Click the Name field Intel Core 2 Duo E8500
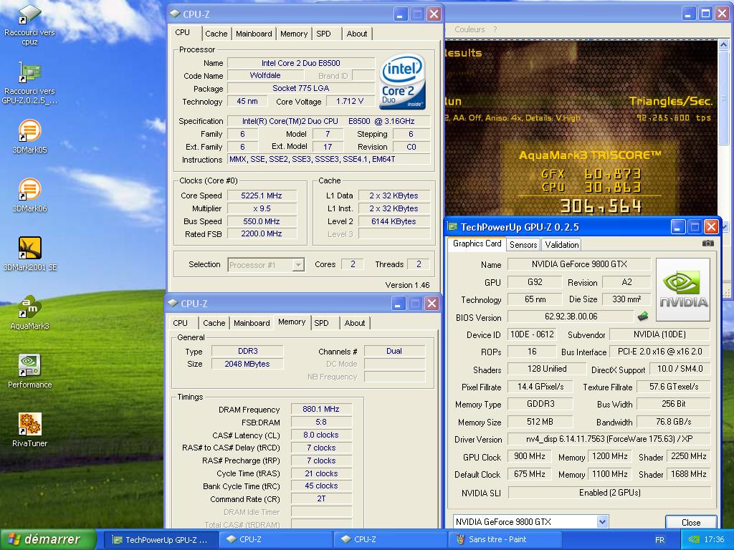 click(300, 63)
